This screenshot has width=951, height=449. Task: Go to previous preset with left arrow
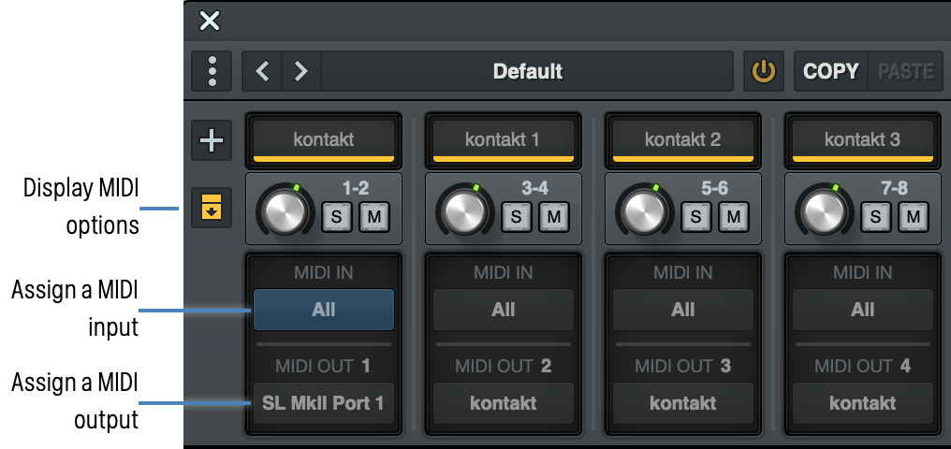pos(263,71)
